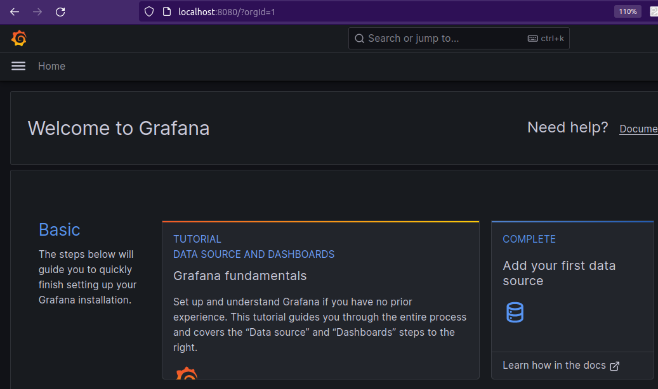Open the hamburger navigation menu
Viewport: 658px width, 389px height.
tap(18, 67)
